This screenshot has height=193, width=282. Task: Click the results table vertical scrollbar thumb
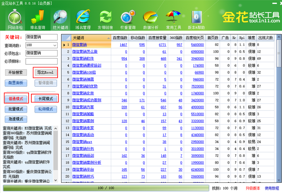pos(278,53)
